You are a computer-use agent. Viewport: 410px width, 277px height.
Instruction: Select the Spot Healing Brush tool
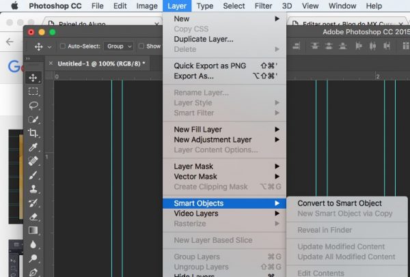[x=33, y=161]
